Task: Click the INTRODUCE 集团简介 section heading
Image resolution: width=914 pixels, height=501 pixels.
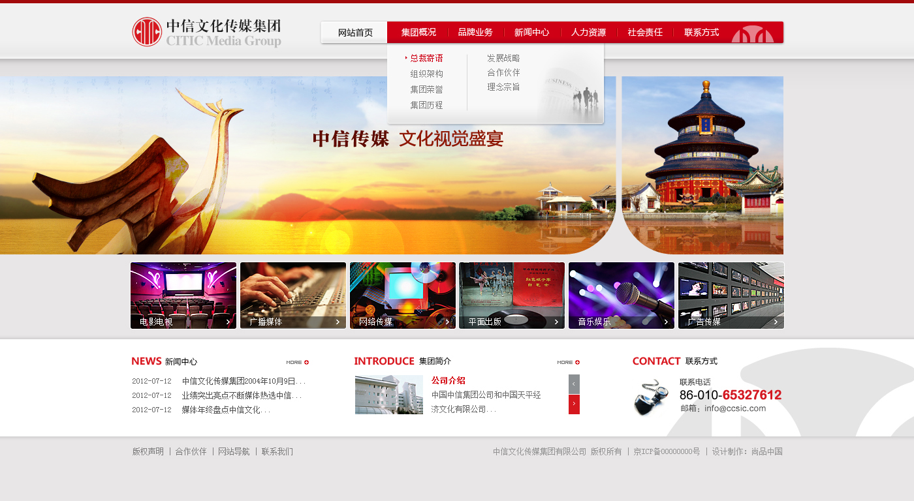Action: point(403,361)
